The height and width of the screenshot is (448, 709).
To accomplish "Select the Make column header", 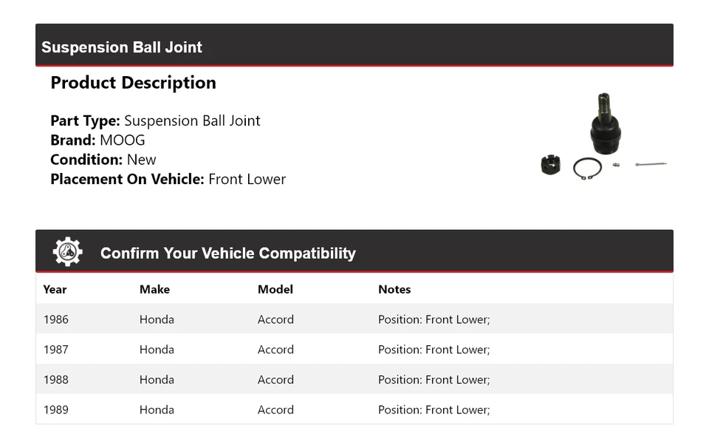I will tap(154, 290).
